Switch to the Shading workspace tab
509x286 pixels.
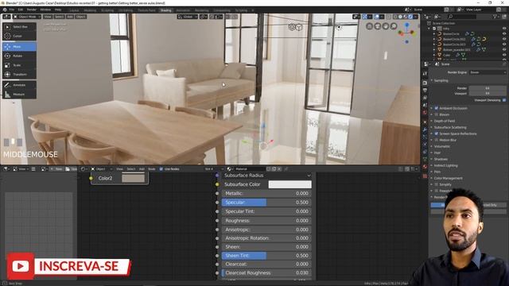[165, 10]
